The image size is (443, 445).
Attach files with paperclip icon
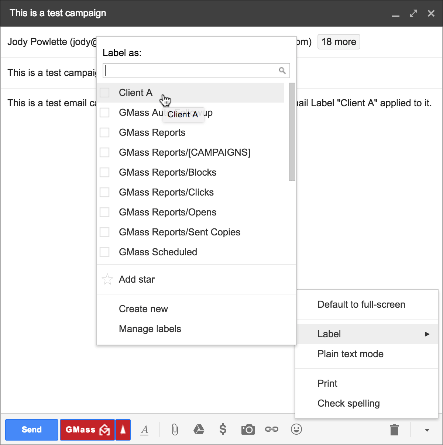175,430
